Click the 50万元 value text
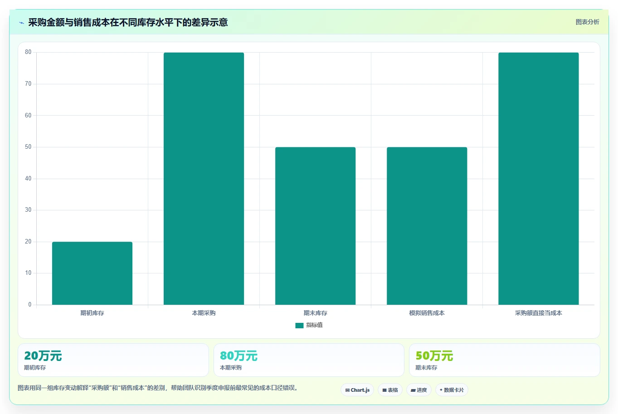The height and width of the screenshot is (414, 618). (x=434, y=356)
